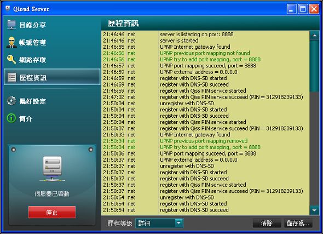Click the green 簡介 info icon
323x234 pixels.
(11, 118)
